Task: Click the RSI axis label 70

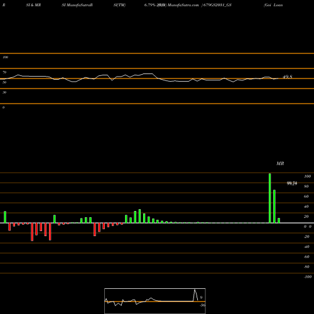Action: (4, 72)
